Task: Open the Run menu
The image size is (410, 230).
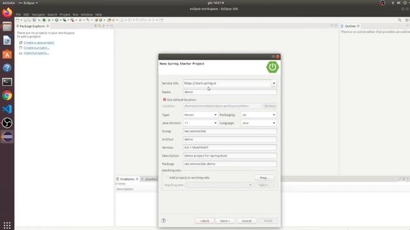Action: [x=76, y=14]
